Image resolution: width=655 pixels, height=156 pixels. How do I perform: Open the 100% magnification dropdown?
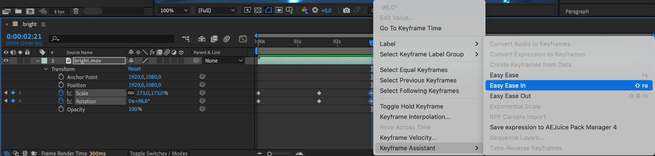pyautogui.click(x=174, y=11)
